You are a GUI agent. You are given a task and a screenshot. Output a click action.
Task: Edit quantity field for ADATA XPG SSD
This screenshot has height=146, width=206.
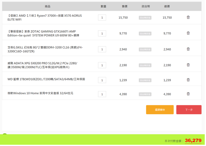(x=102, y=65)
